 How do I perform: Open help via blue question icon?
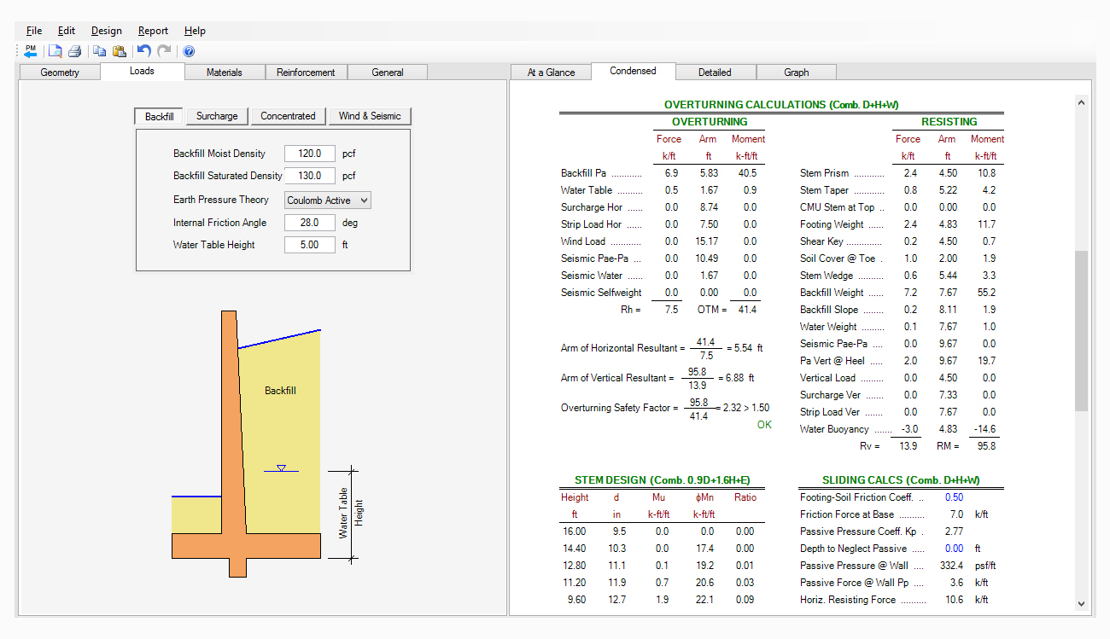(x=189, y=52)
